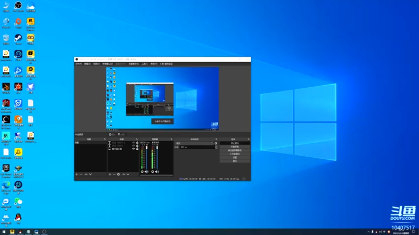The height and width of the screenshot is (235, 419).
Task: Open Rockstar Games Launcher desktop icon
Action: tap(30, 24)
